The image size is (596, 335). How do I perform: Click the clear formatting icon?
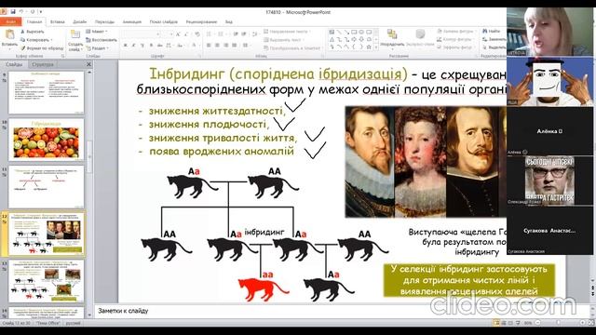coord(196,34)
